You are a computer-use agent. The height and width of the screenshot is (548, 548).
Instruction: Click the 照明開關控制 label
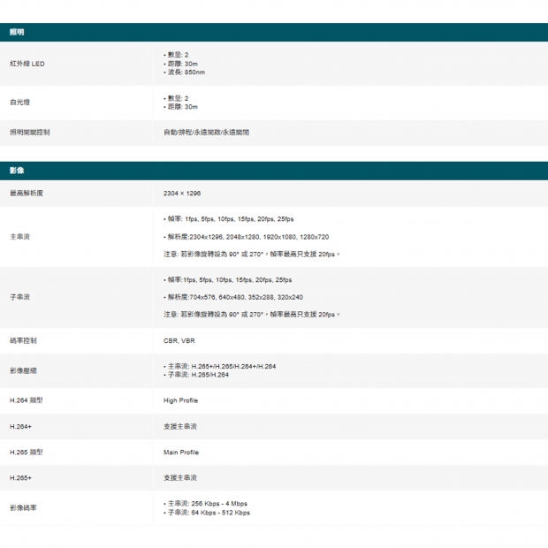(x=30, y=132)
